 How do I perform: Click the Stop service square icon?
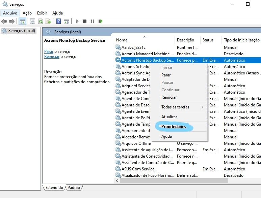coord(85,21)
